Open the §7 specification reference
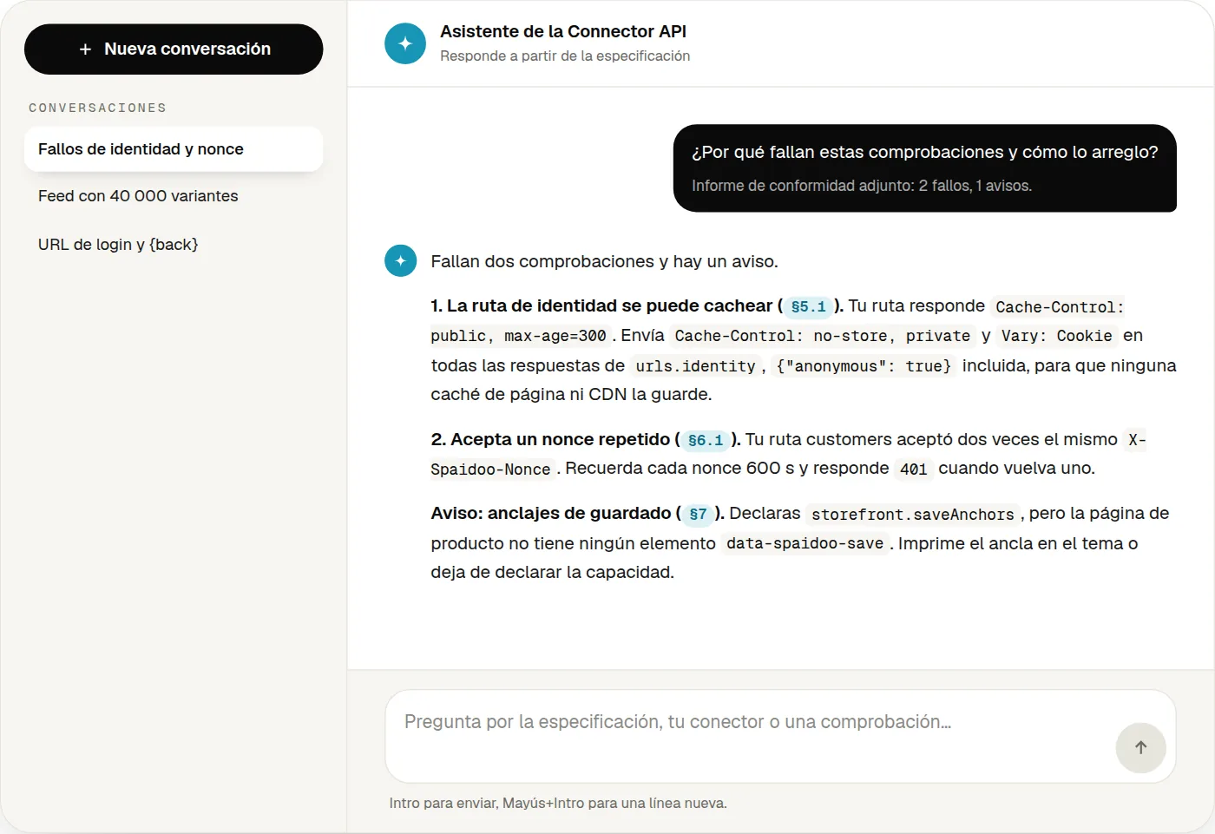 click(x=698, y=514)
